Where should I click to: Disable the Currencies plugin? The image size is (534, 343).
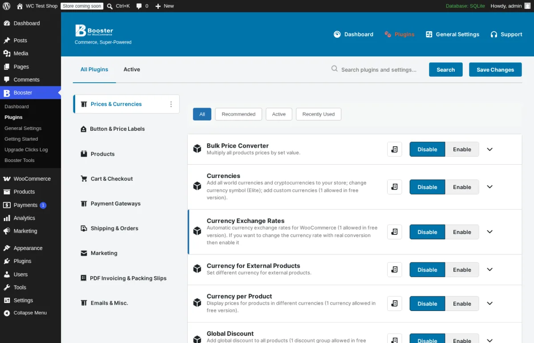pyautogui.click(x=427, y=187)
